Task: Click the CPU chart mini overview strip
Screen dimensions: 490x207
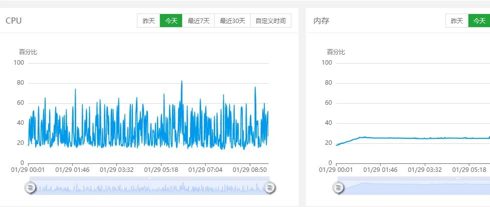Action: [x=149, y=186]
